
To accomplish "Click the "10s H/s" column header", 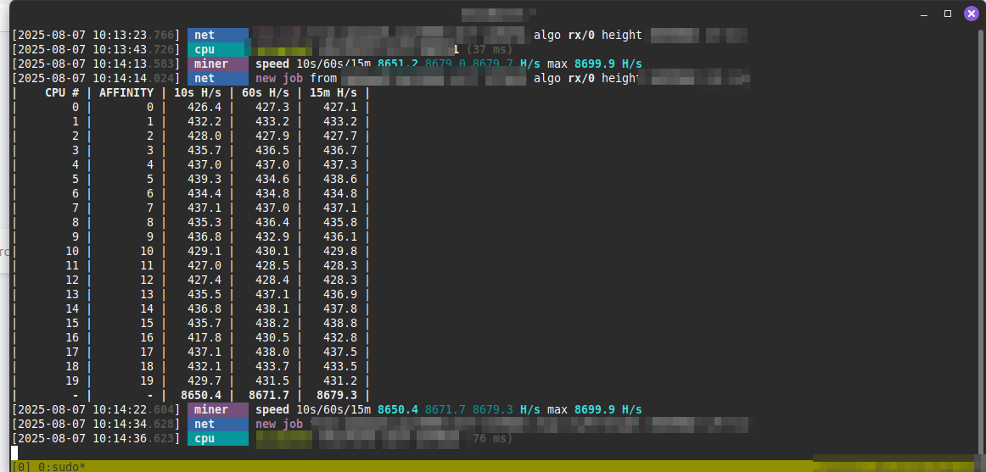I will tap(198, 93).
